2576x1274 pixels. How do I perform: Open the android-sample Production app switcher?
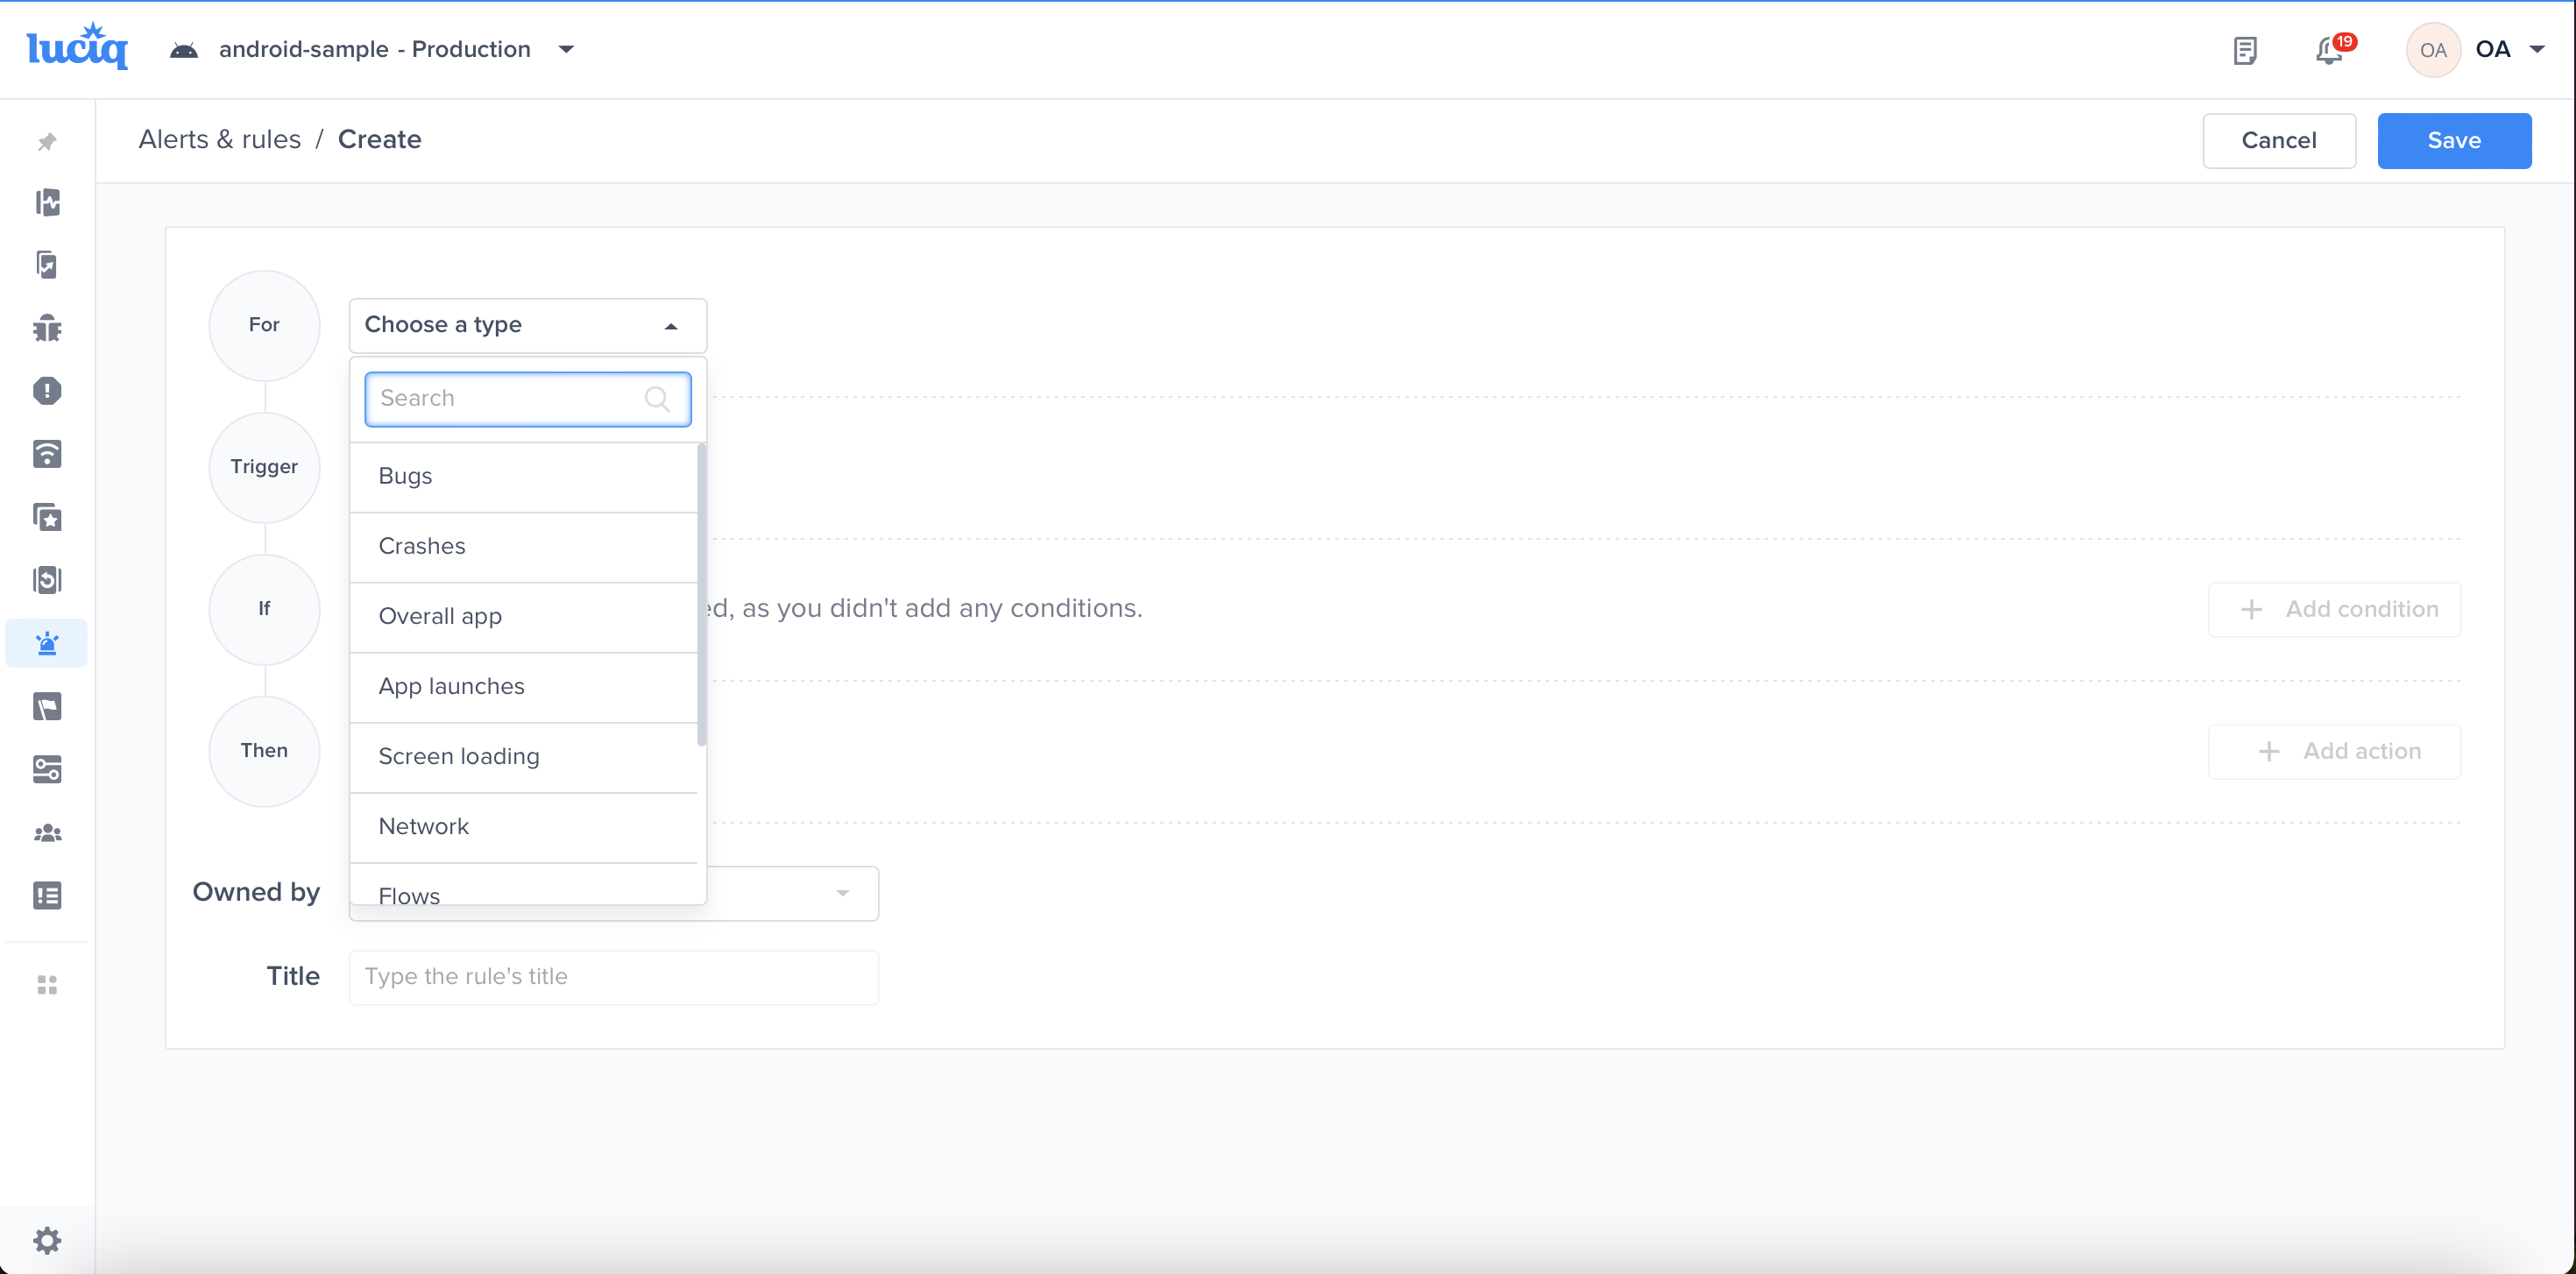pyautogui.click(x=375, y=49)
